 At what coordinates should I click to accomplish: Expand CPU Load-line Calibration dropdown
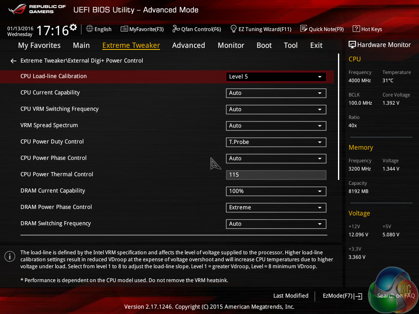coord(276,77)
